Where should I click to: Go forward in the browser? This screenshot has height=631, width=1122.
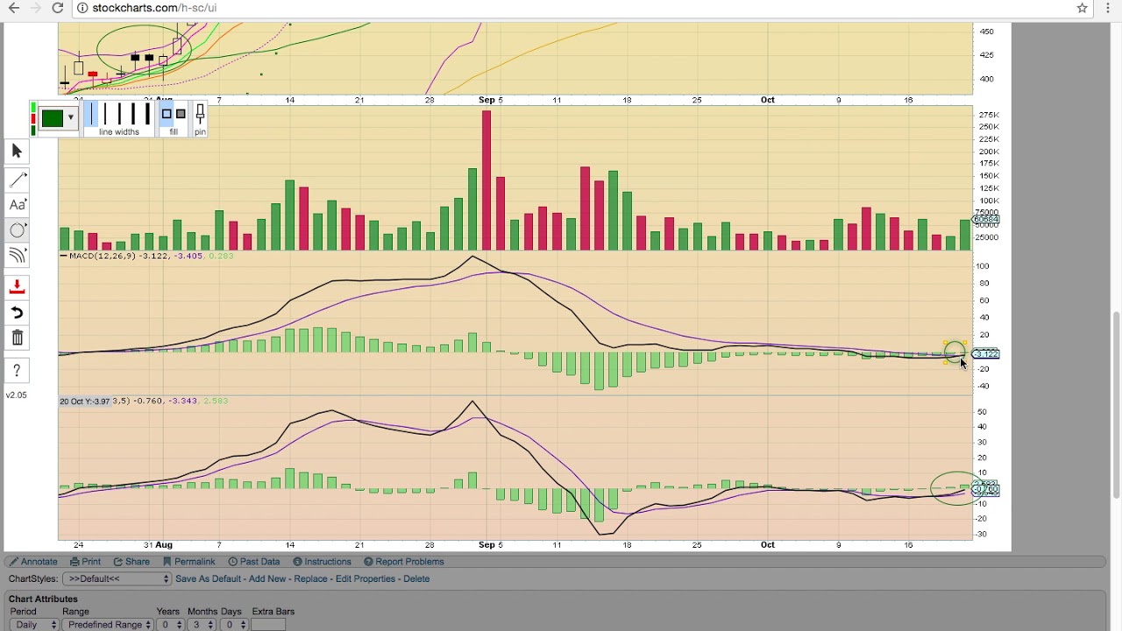coord(36,8)
